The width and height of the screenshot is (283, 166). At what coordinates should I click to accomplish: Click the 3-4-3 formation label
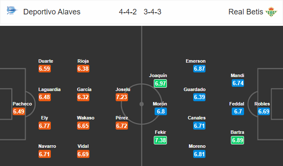pos(153,12)
